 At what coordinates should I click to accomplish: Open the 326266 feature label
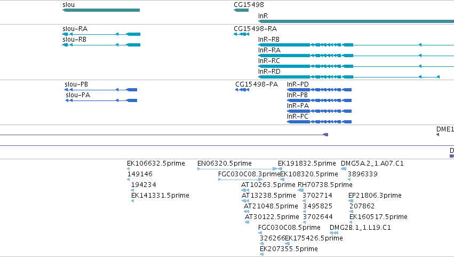coord(272,239)
